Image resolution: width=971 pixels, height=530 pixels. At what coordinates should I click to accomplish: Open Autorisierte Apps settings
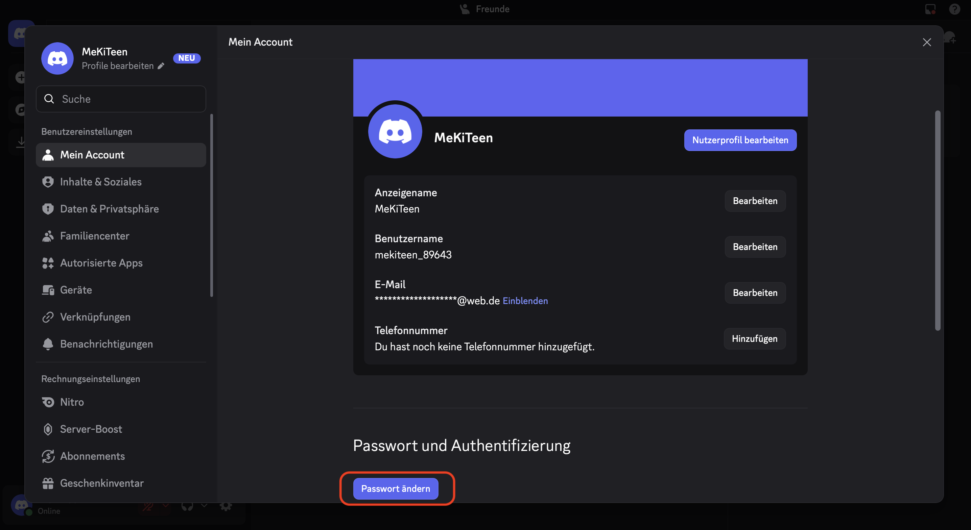(x=101, y=263)
